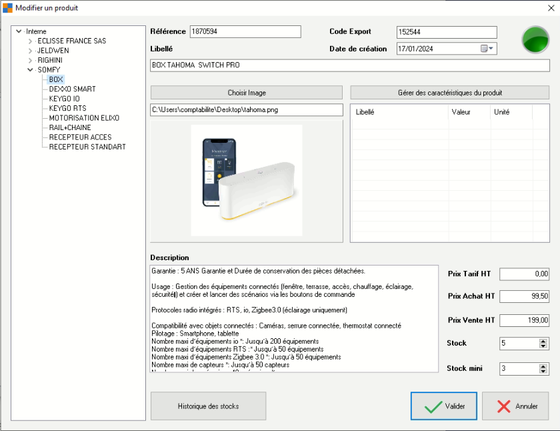Expand the JELDWEN tree node
This screenshot has height=431, width=560.
pos(31,51)
